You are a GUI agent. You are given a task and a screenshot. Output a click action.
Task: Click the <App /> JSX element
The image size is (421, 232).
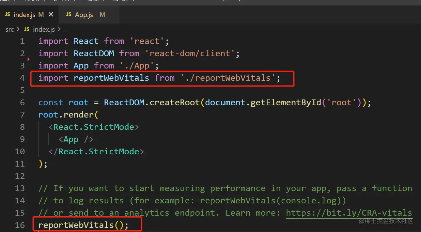point(76,139)
